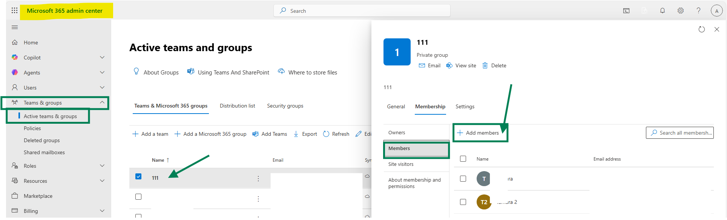
Task: Open the Cloud Shell icon in header
Action: pyautogui.click(x=626, y=11)
